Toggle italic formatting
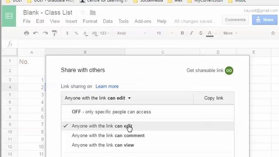279x157 pixels. pos(191,33)
